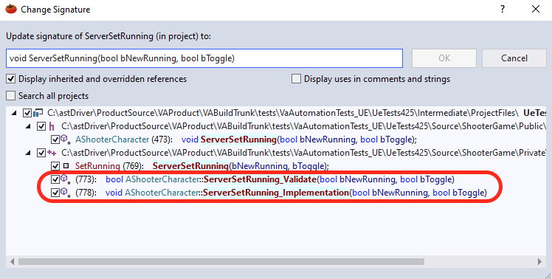Uncheck the SetRunning (769) reference checkbox

tap(55, 166)
